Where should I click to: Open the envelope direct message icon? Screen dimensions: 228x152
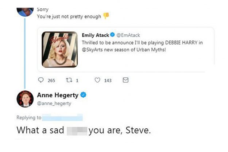(x=125, y=80)
